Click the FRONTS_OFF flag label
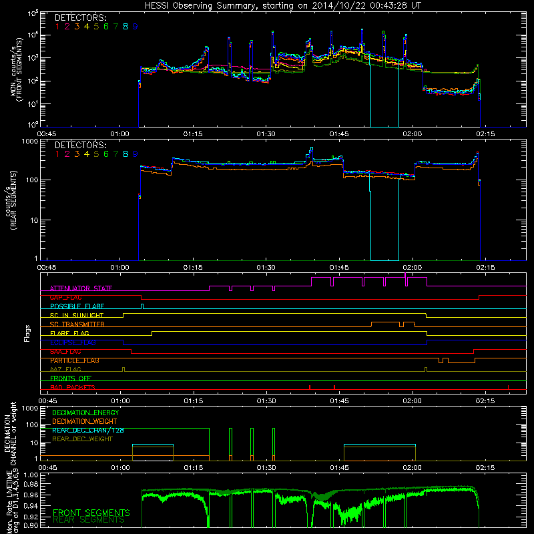This screenshot has height=534, width=534. point(71,378)
